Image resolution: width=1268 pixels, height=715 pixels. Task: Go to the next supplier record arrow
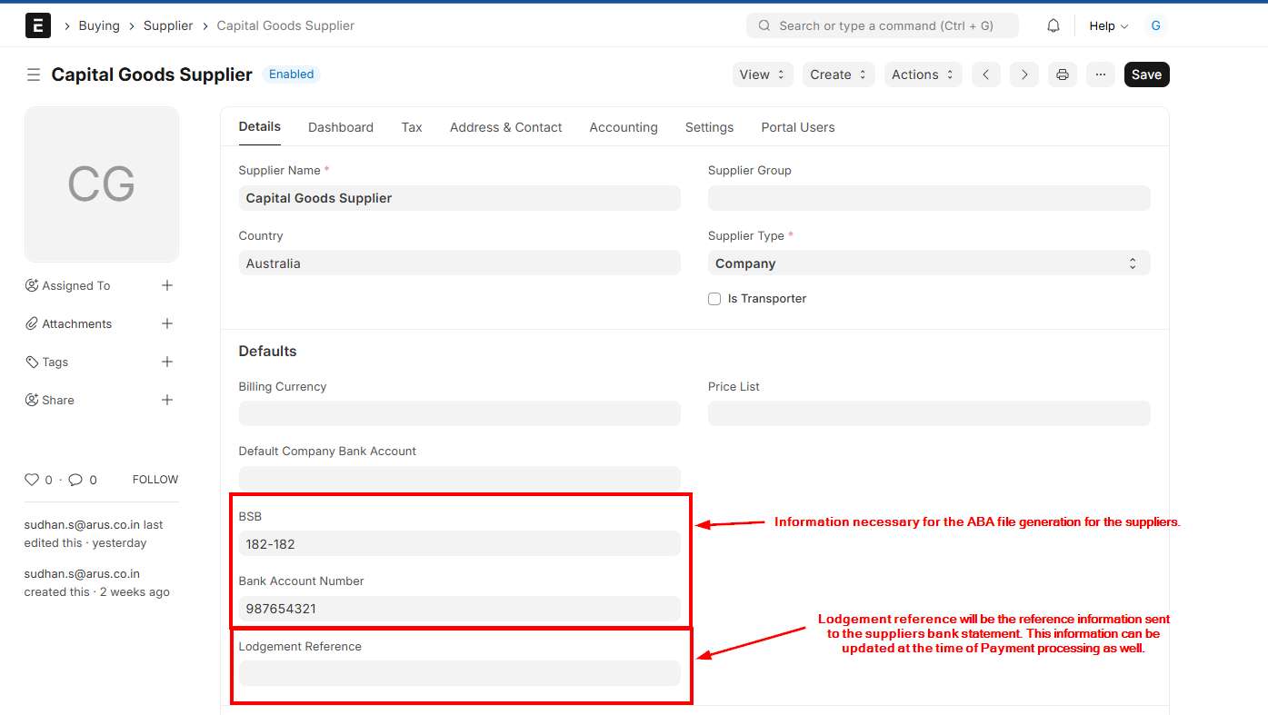1024,74
